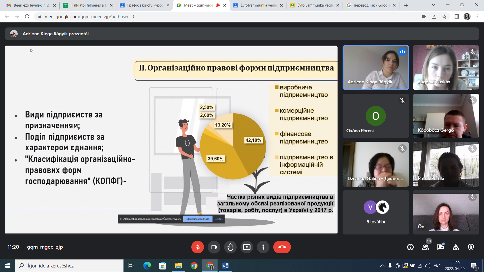Click the Windows taskbar search box
Screen dimensions: 484x272
(69, 266)
